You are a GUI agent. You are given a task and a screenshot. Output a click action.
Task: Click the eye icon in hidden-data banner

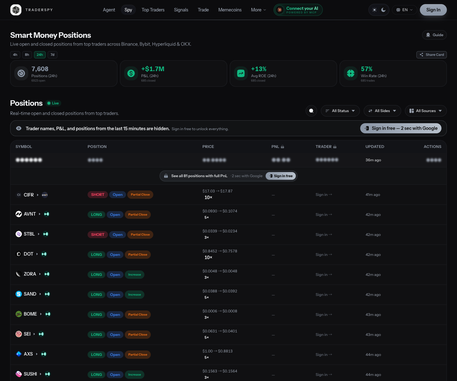pyautogui.click(x=19, y=128)
